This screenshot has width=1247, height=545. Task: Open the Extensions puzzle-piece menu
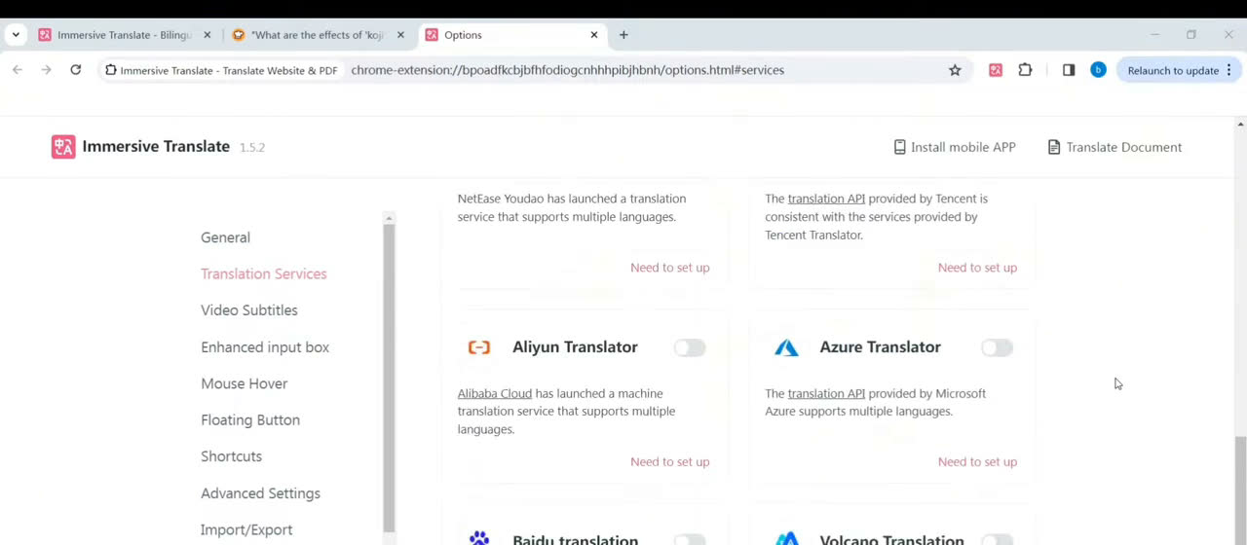(1025, 70)
